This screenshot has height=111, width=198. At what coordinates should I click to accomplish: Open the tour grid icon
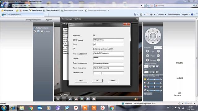click(157, 72)
